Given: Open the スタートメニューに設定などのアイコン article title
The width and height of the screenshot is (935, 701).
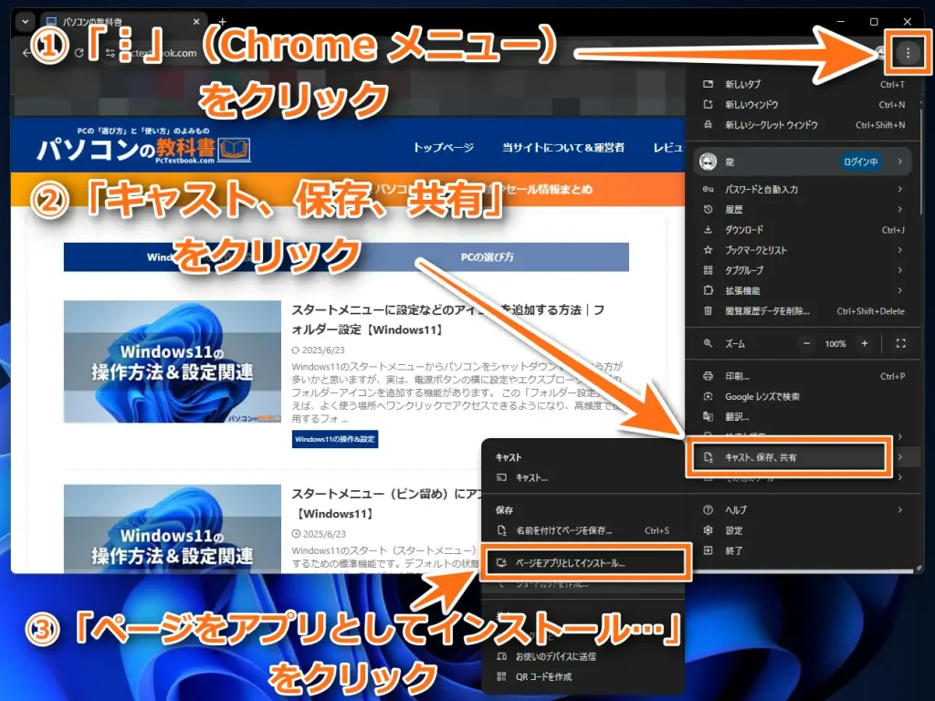Looking at the screenshot, I should coord(447,319).
